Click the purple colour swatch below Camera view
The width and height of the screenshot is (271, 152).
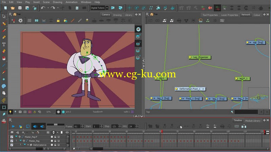[132, 112]
